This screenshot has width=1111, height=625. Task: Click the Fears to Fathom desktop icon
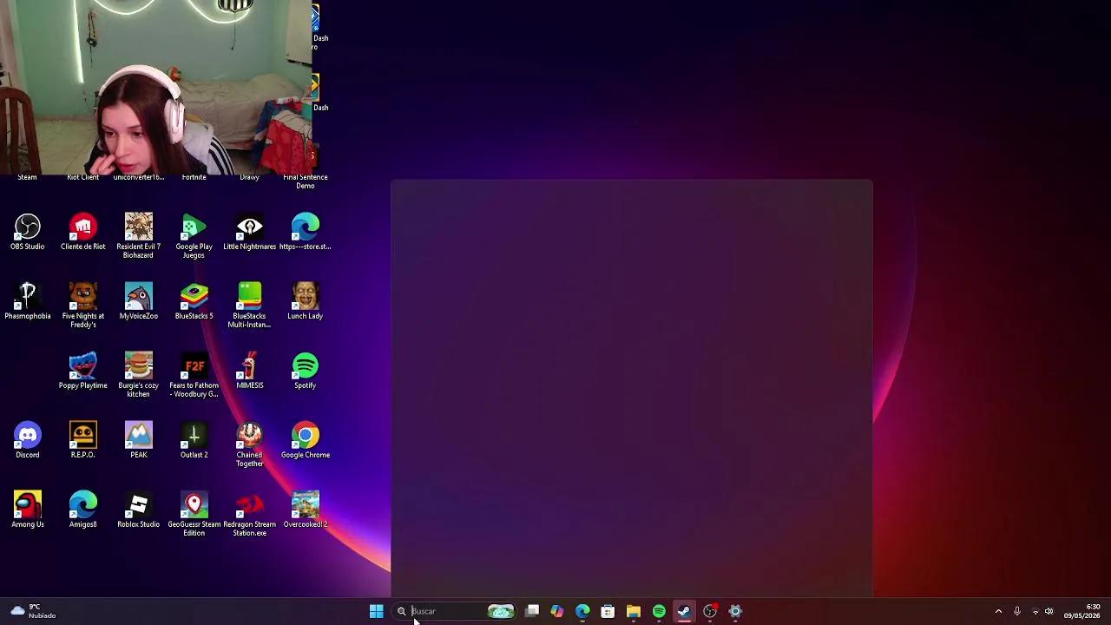tap(194, 374)
